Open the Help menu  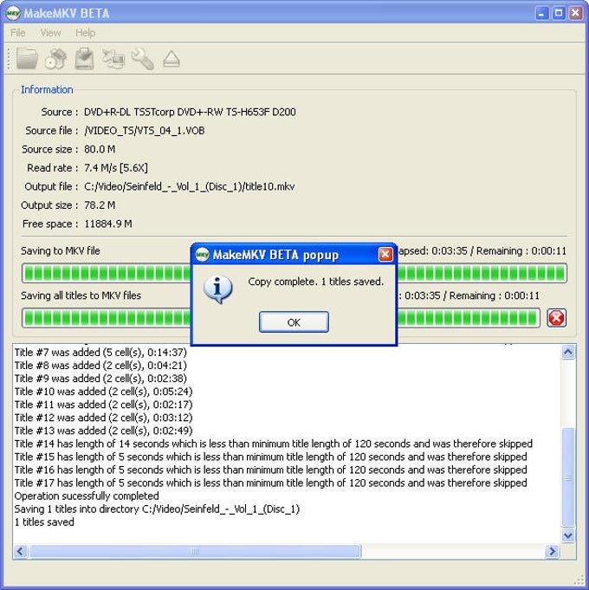coord(86,33)
